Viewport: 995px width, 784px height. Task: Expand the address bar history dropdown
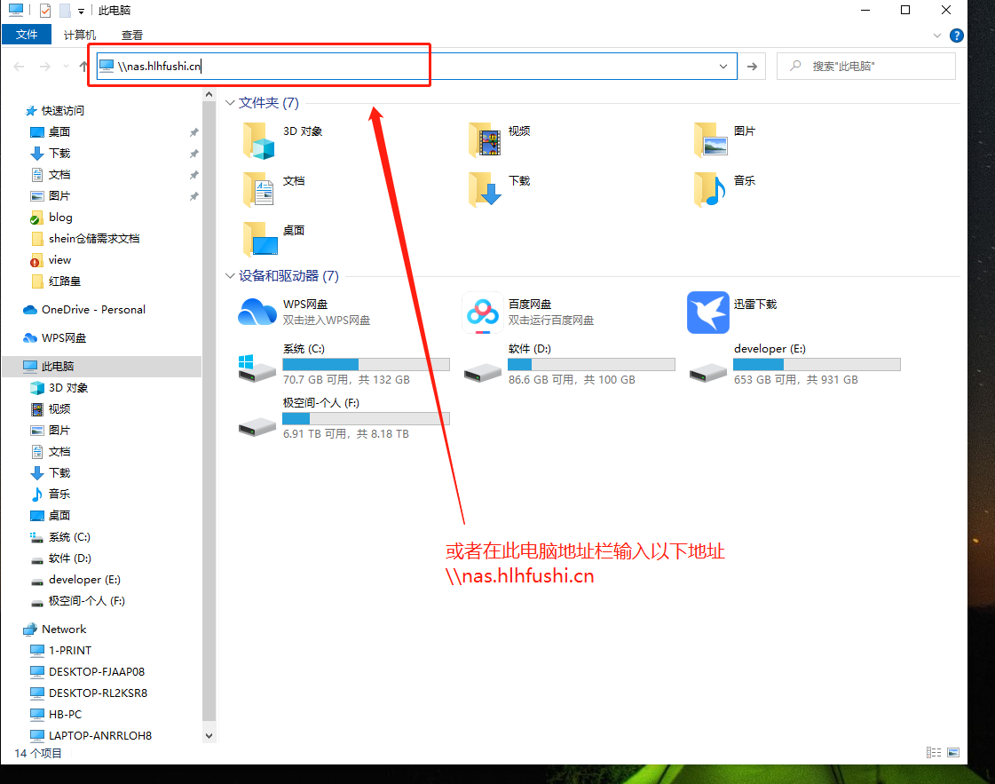pos(723,67)
